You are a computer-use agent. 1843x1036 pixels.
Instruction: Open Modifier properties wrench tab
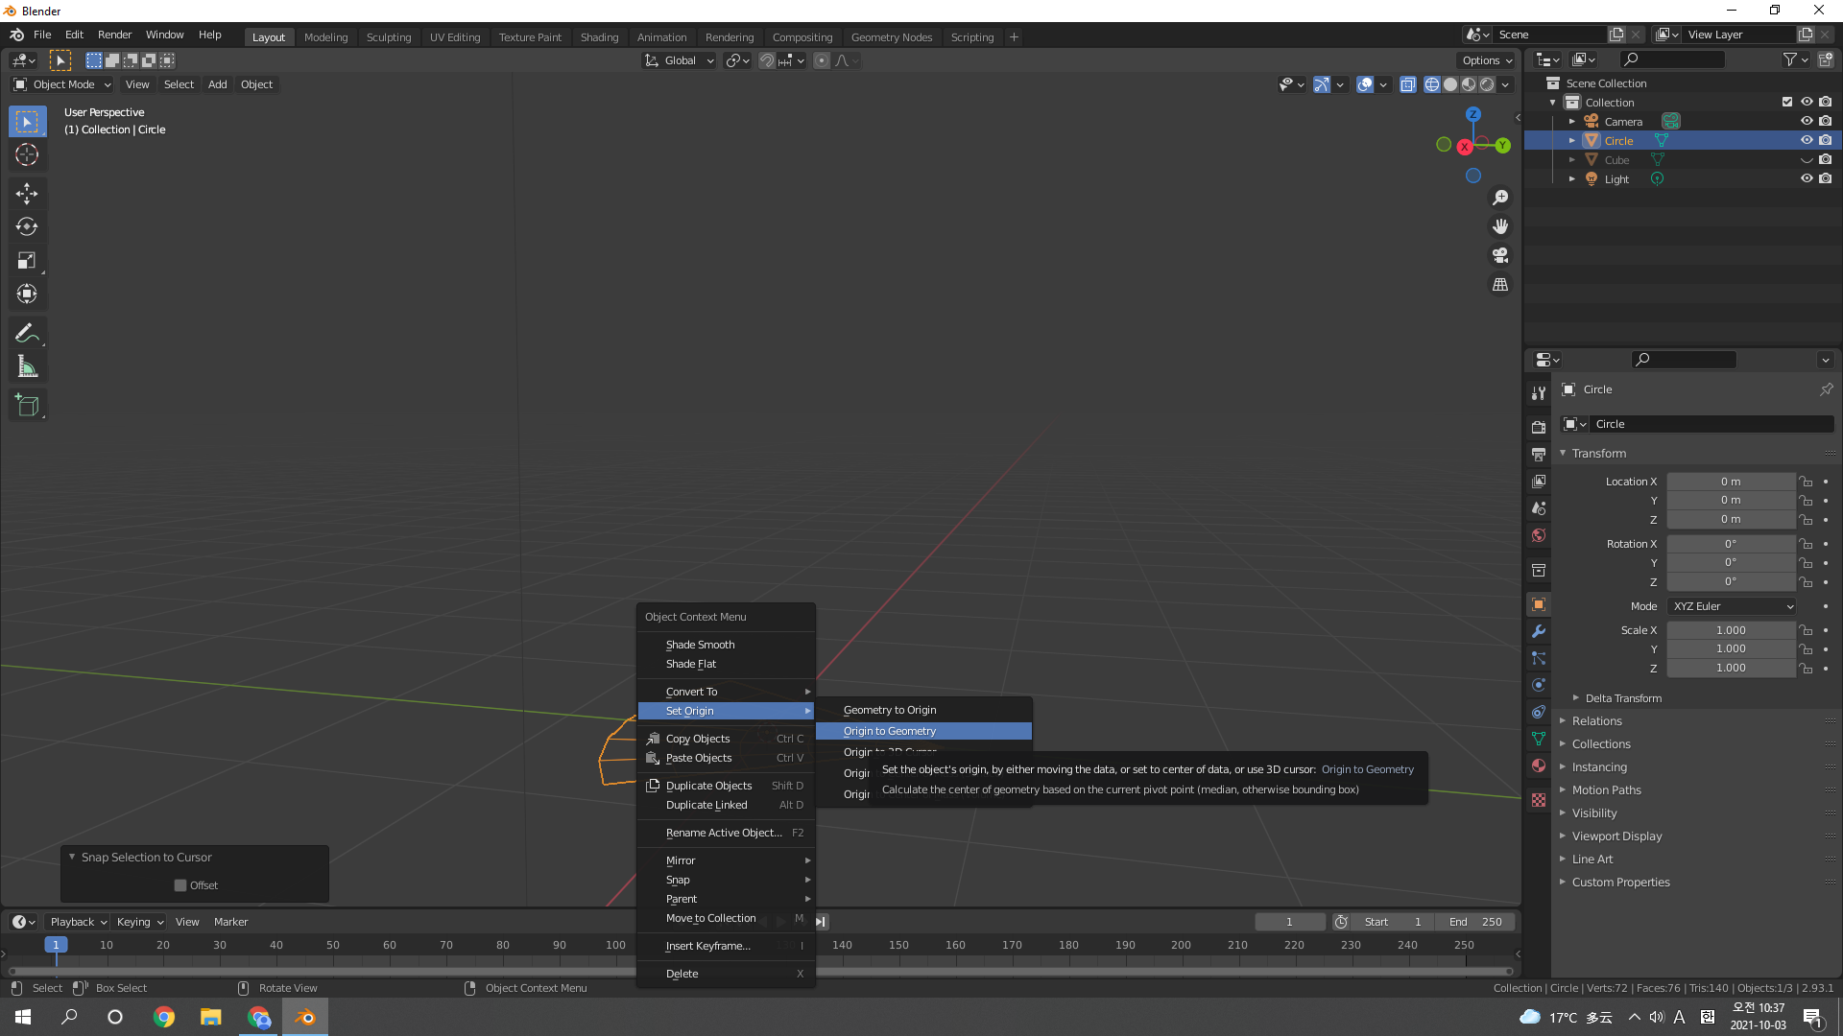coord(1539,631)
